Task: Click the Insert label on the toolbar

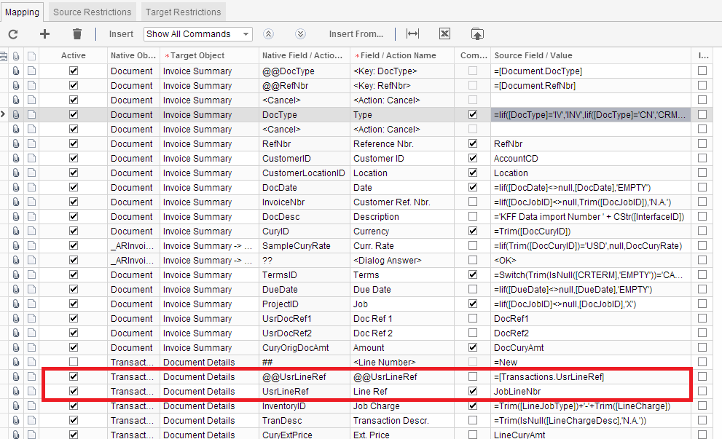Action: pyautogui.click(x=121, y=33)
